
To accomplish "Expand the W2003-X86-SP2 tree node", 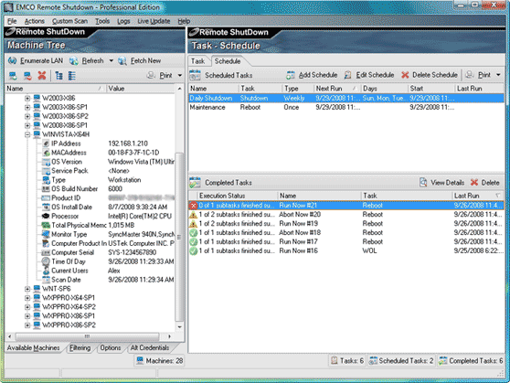I will coord(27,116).
